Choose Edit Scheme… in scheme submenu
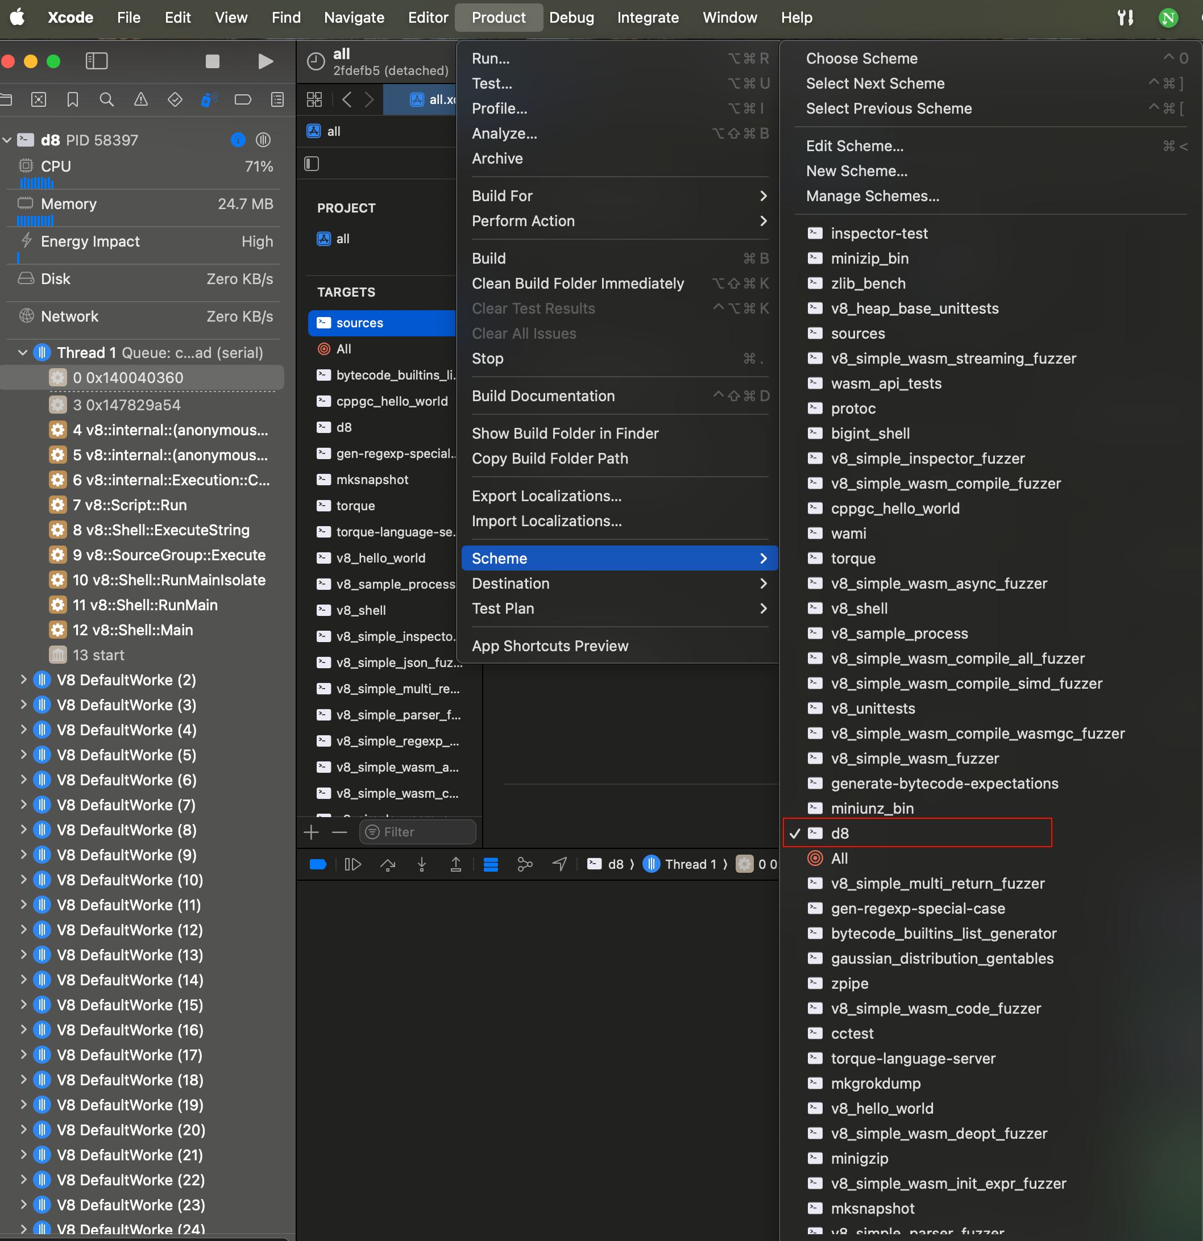 [992, 145]
